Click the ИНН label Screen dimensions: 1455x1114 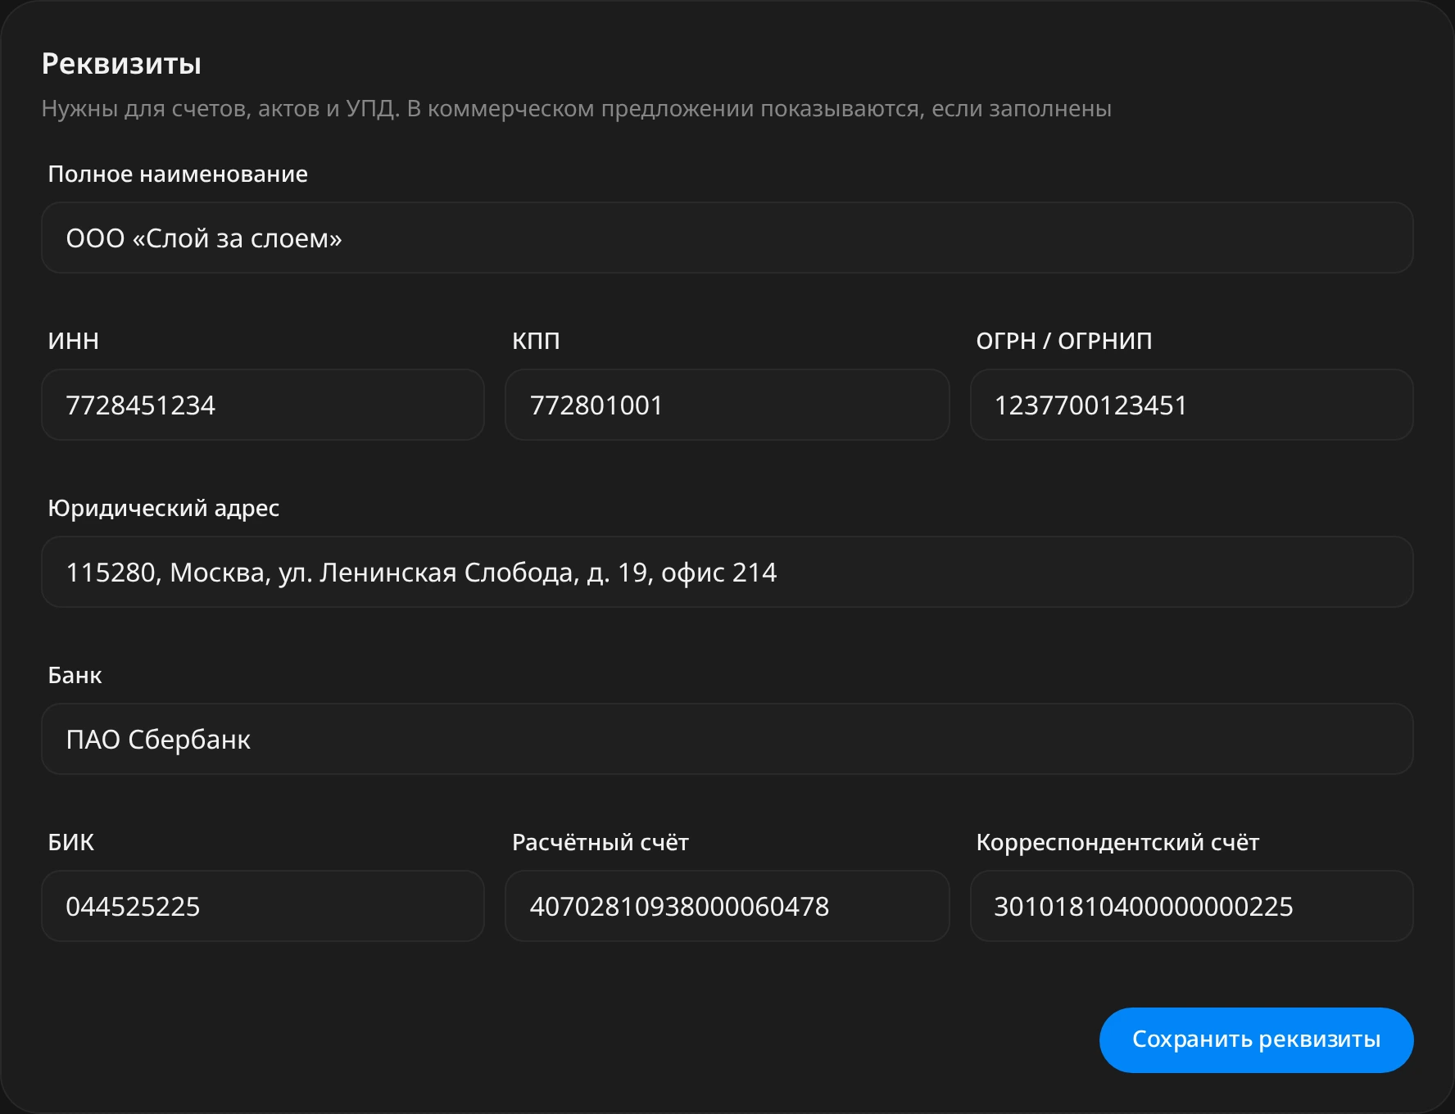74,341
